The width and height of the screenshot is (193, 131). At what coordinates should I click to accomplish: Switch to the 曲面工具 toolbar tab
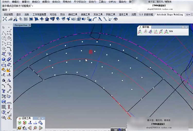tap(85, 15)
